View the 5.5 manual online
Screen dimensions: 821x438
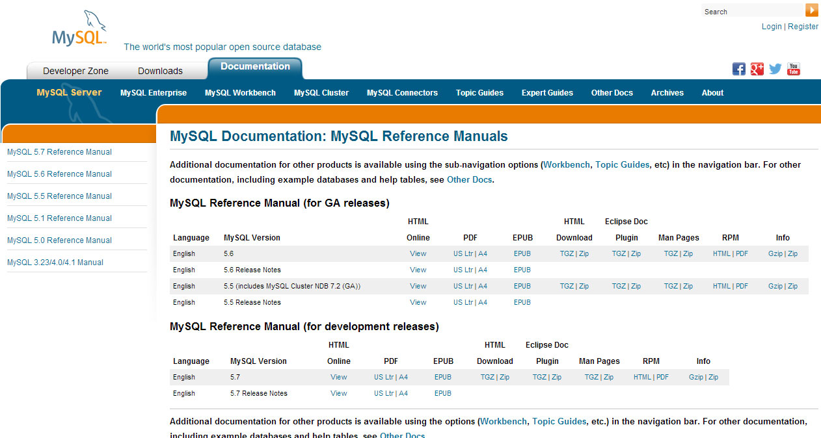(x=418, y=286)
